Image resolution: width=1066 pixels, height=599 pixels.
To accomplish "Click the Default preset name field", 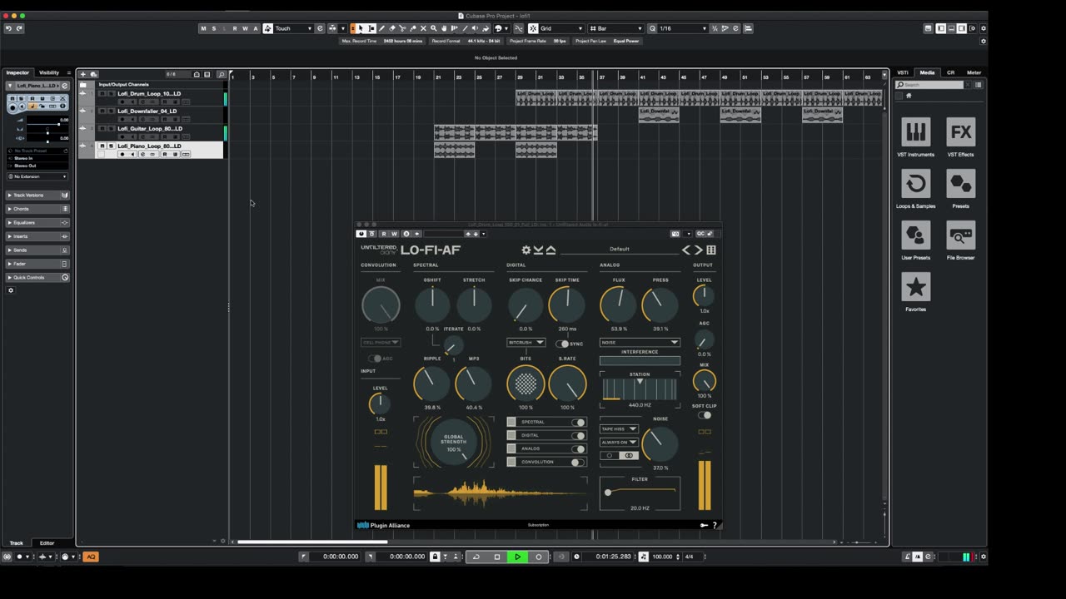I will coord(619,250).
